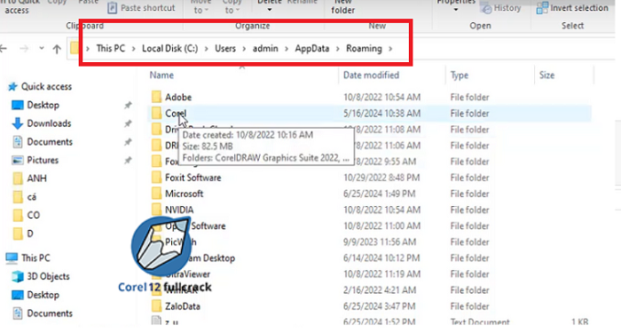
Task: Open the ANH folder in sidebar
Action: 36,178
